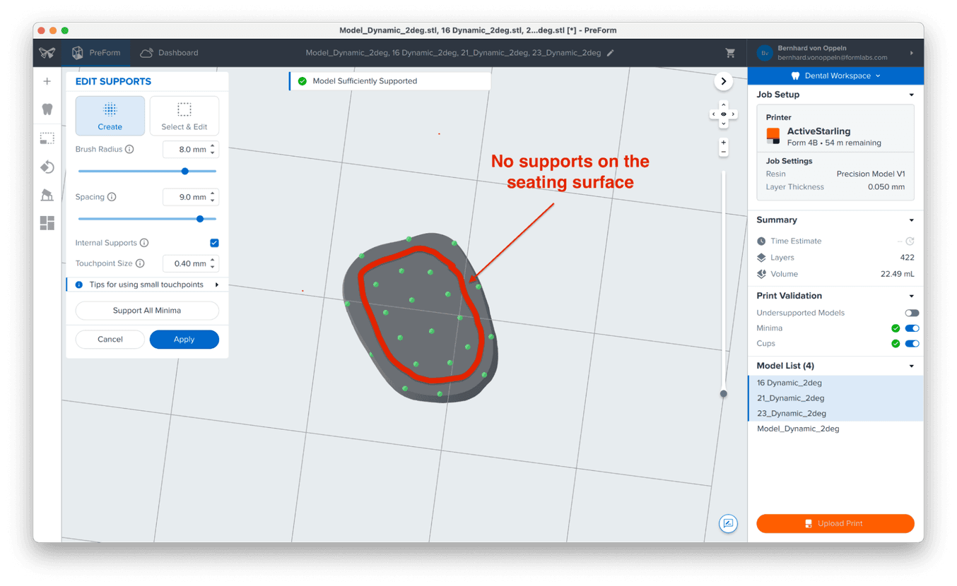This screenshot has width=957, height=586.
Task: Add a model with the plus icon
Action: pyautogui.click(x=47, y=81)
